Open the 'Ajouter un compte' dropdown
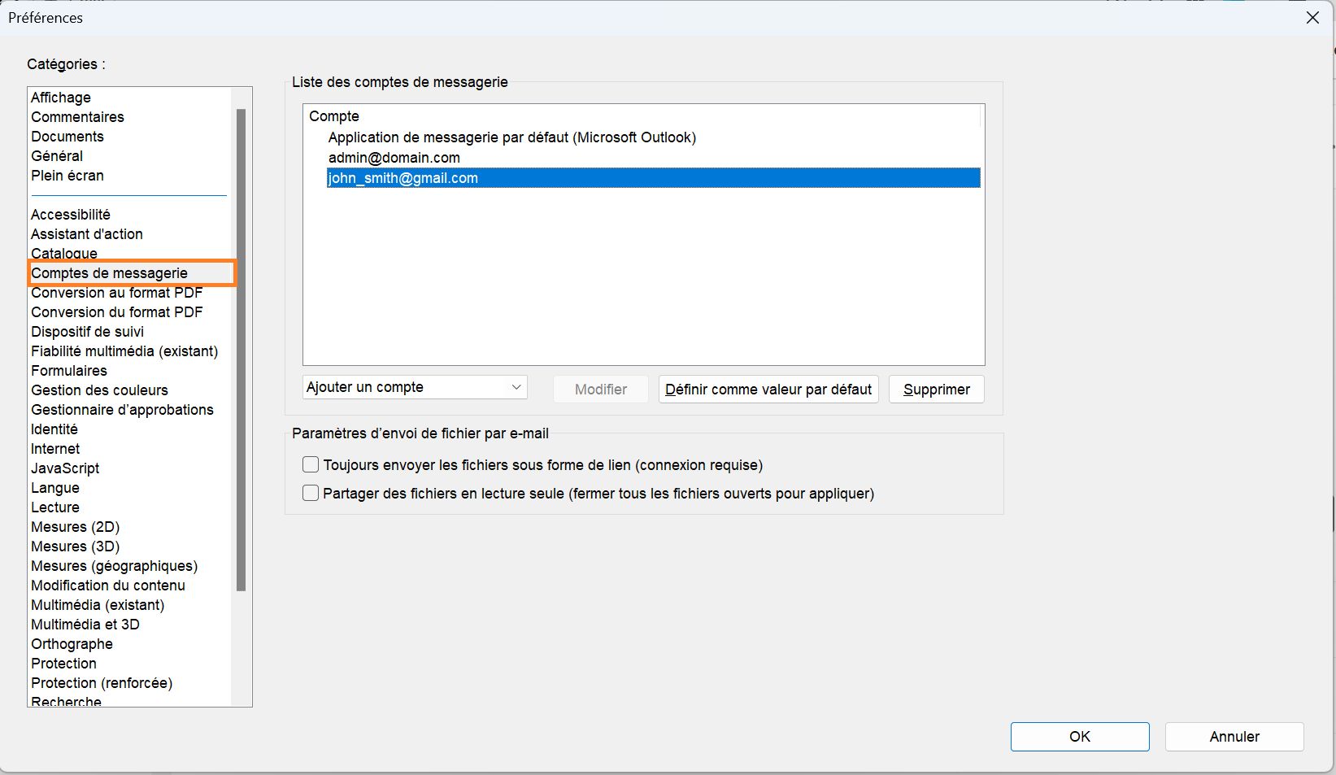The width and height of the screenshot is (1336, 775). coord(415,388)
